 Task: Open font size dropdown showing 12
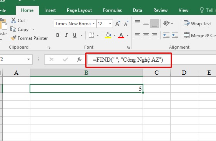coord(110,24)
